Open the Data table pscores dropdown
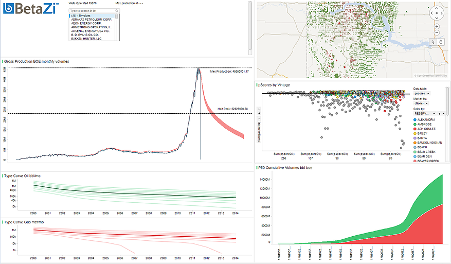Viewport: 451px width, 264px height. 422,93
